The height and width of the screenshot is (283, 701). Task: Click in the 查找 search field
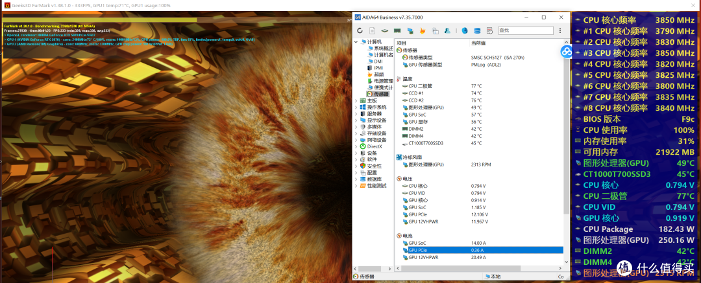(x=525, y=31)
